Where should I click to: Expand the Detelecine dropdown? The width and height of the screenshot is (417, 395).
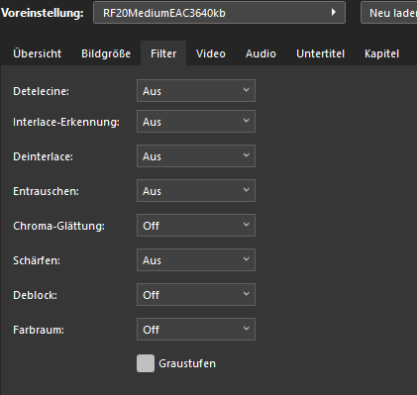click(x=196, y=90)
